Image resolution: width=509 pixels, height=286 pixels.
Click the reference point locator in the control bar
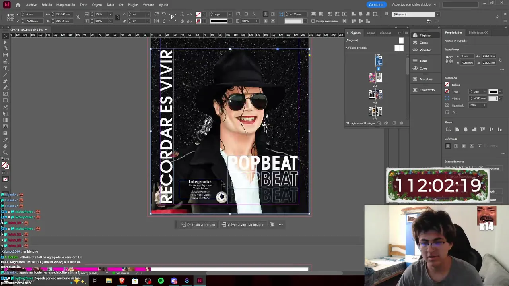click(x=11, y=17)
